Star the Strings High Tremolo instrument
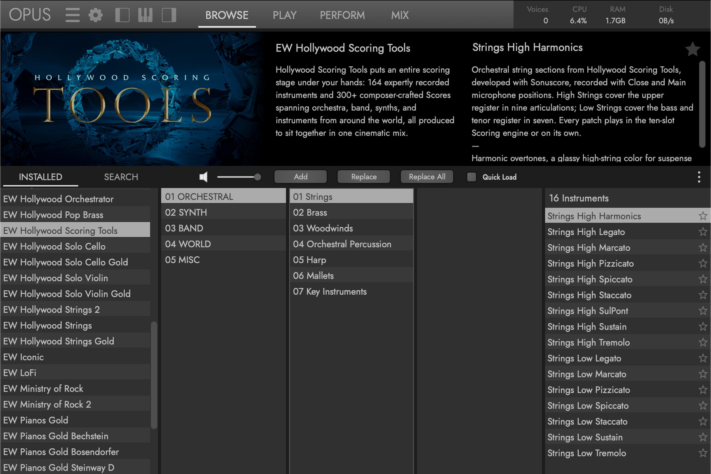711x474 pixels. (703, 342)
